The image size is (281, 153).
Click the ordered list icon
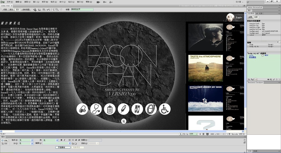pyautogui.click(x=73, y=140)
